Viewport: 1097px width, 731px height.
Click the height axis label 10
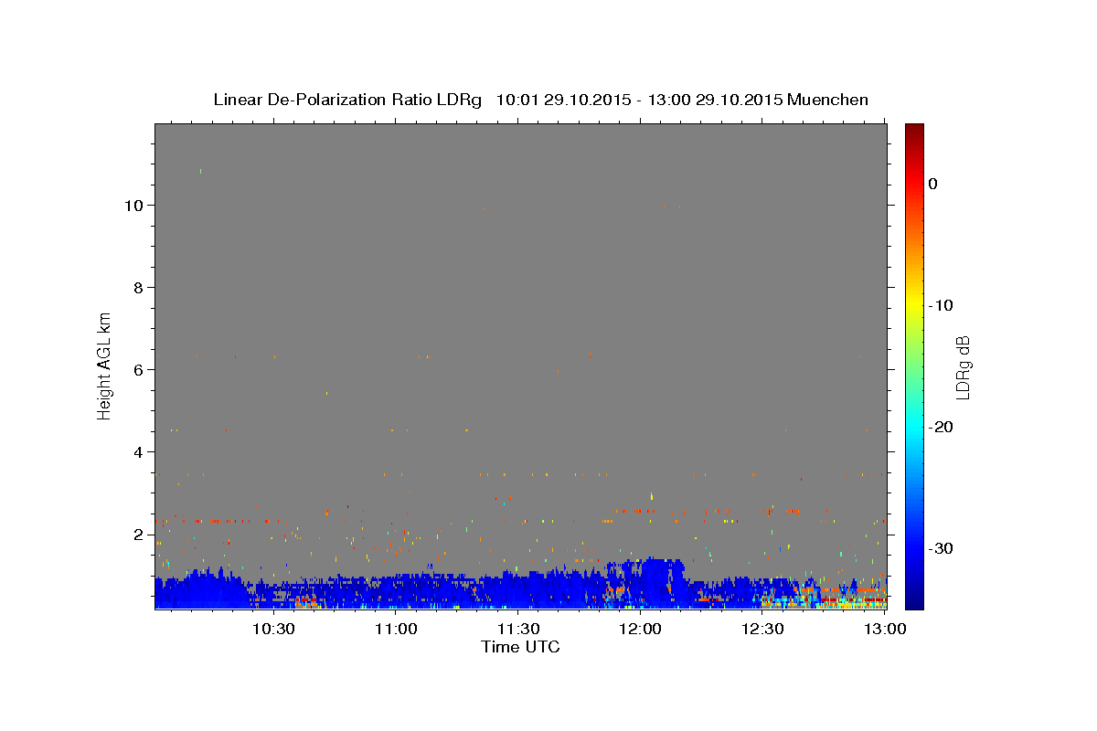[x=133, y=206]
